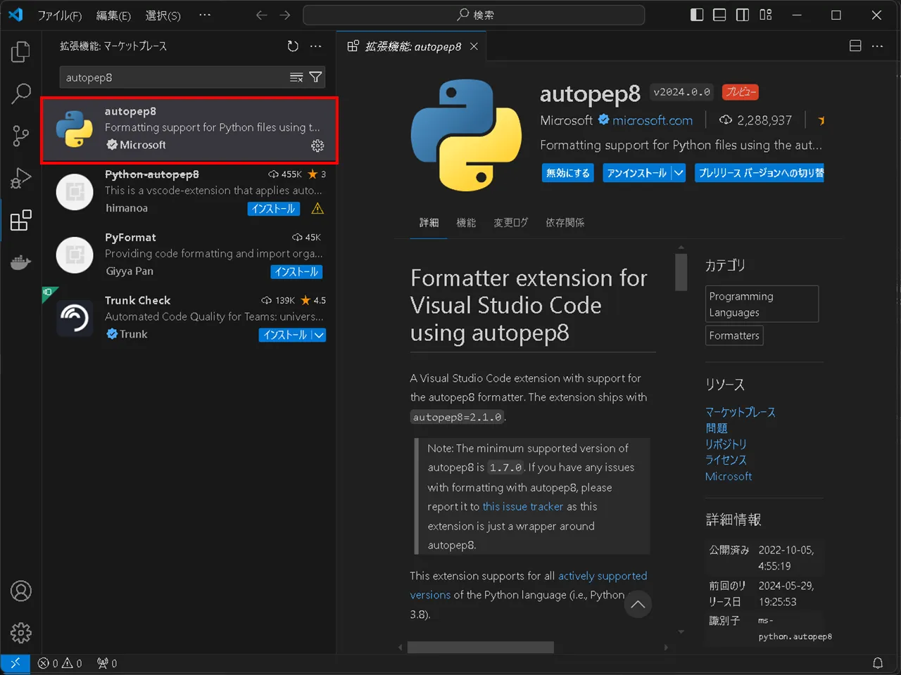The width and height of the screenshot is (901, 675).
Task: Click the command center 検索 box
Action: [474, 15]
